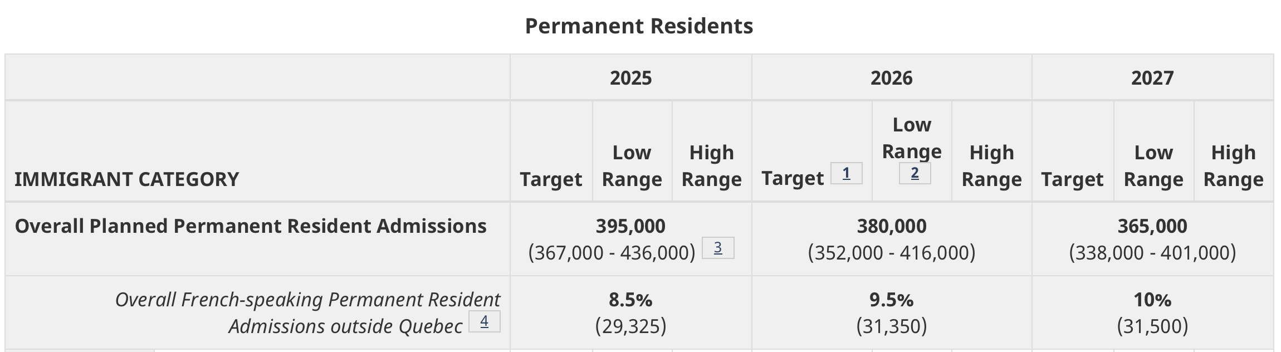This screenshot has height=352, width=1281.
Task: Click the 380,000 target value for 2026
Action: (x=891, y=226)
